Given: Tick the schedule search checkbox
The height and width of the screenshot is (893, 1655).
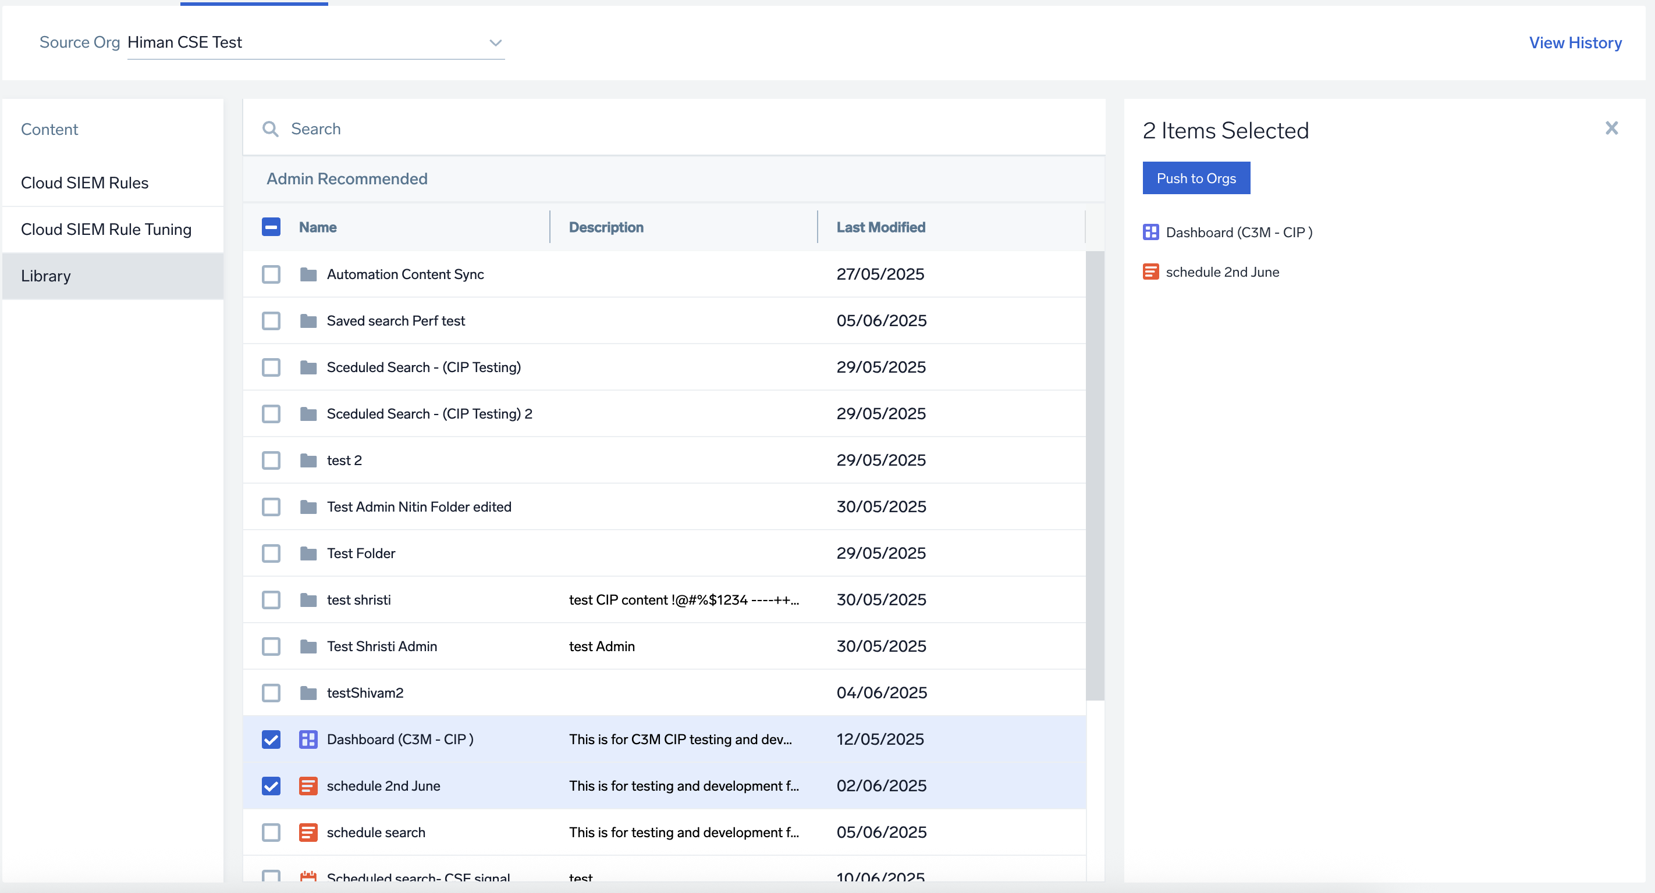Looking at the screenshot, I should coord(271,833).
